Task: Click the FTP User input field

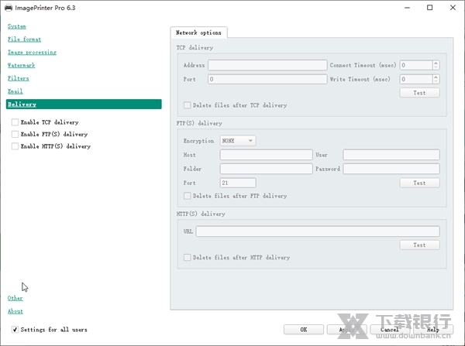Action: [391, 155]
